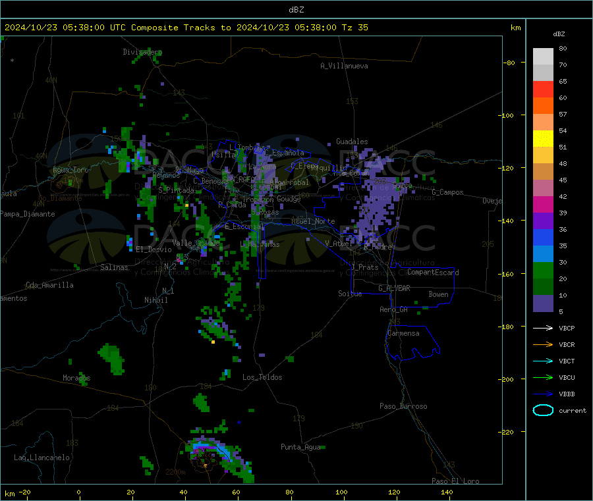The width and height of the screenshot is (593, 501).
Task: Select the violet 36 dBZ color band
Action: 543,221
